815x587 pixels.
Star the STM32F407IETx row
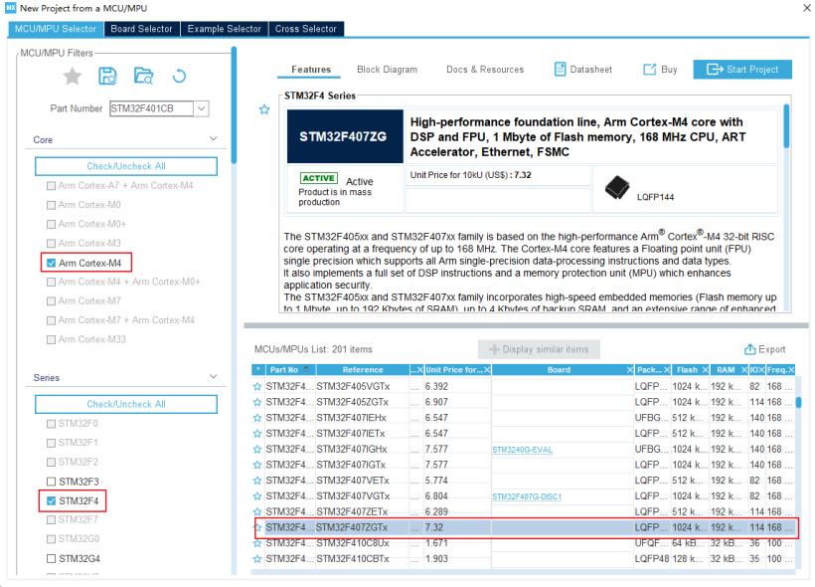[257, 433]
